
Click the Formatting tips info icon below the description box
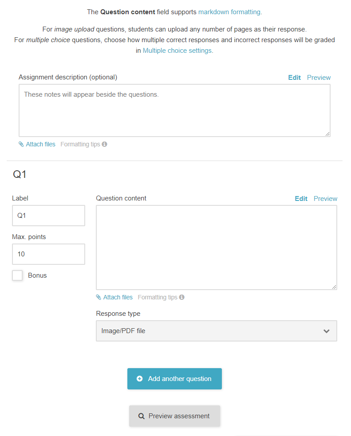click(x=105, y=144)
